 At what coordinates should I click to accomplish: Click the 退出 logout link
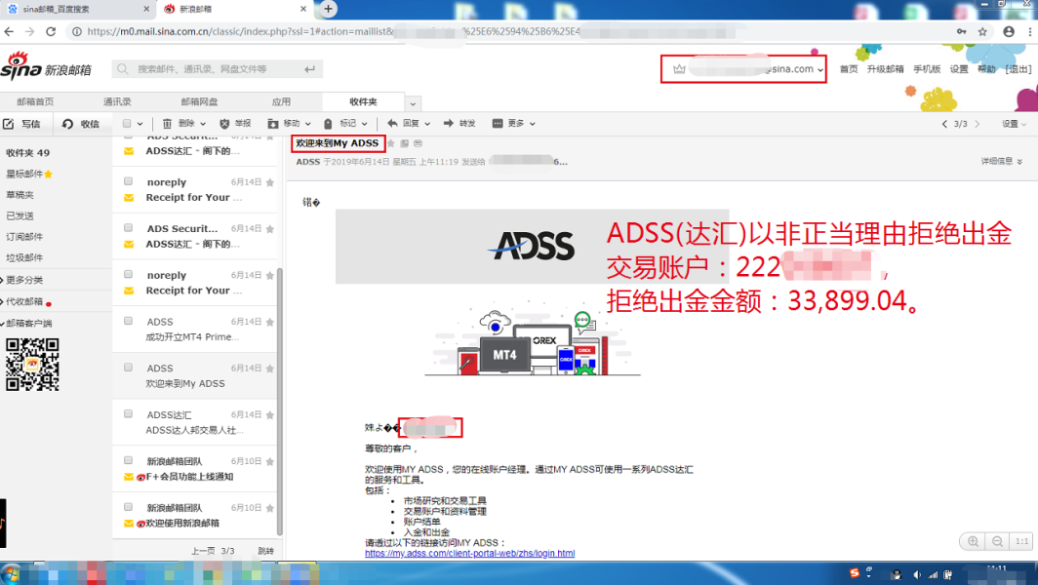(x=1018, y=69)
